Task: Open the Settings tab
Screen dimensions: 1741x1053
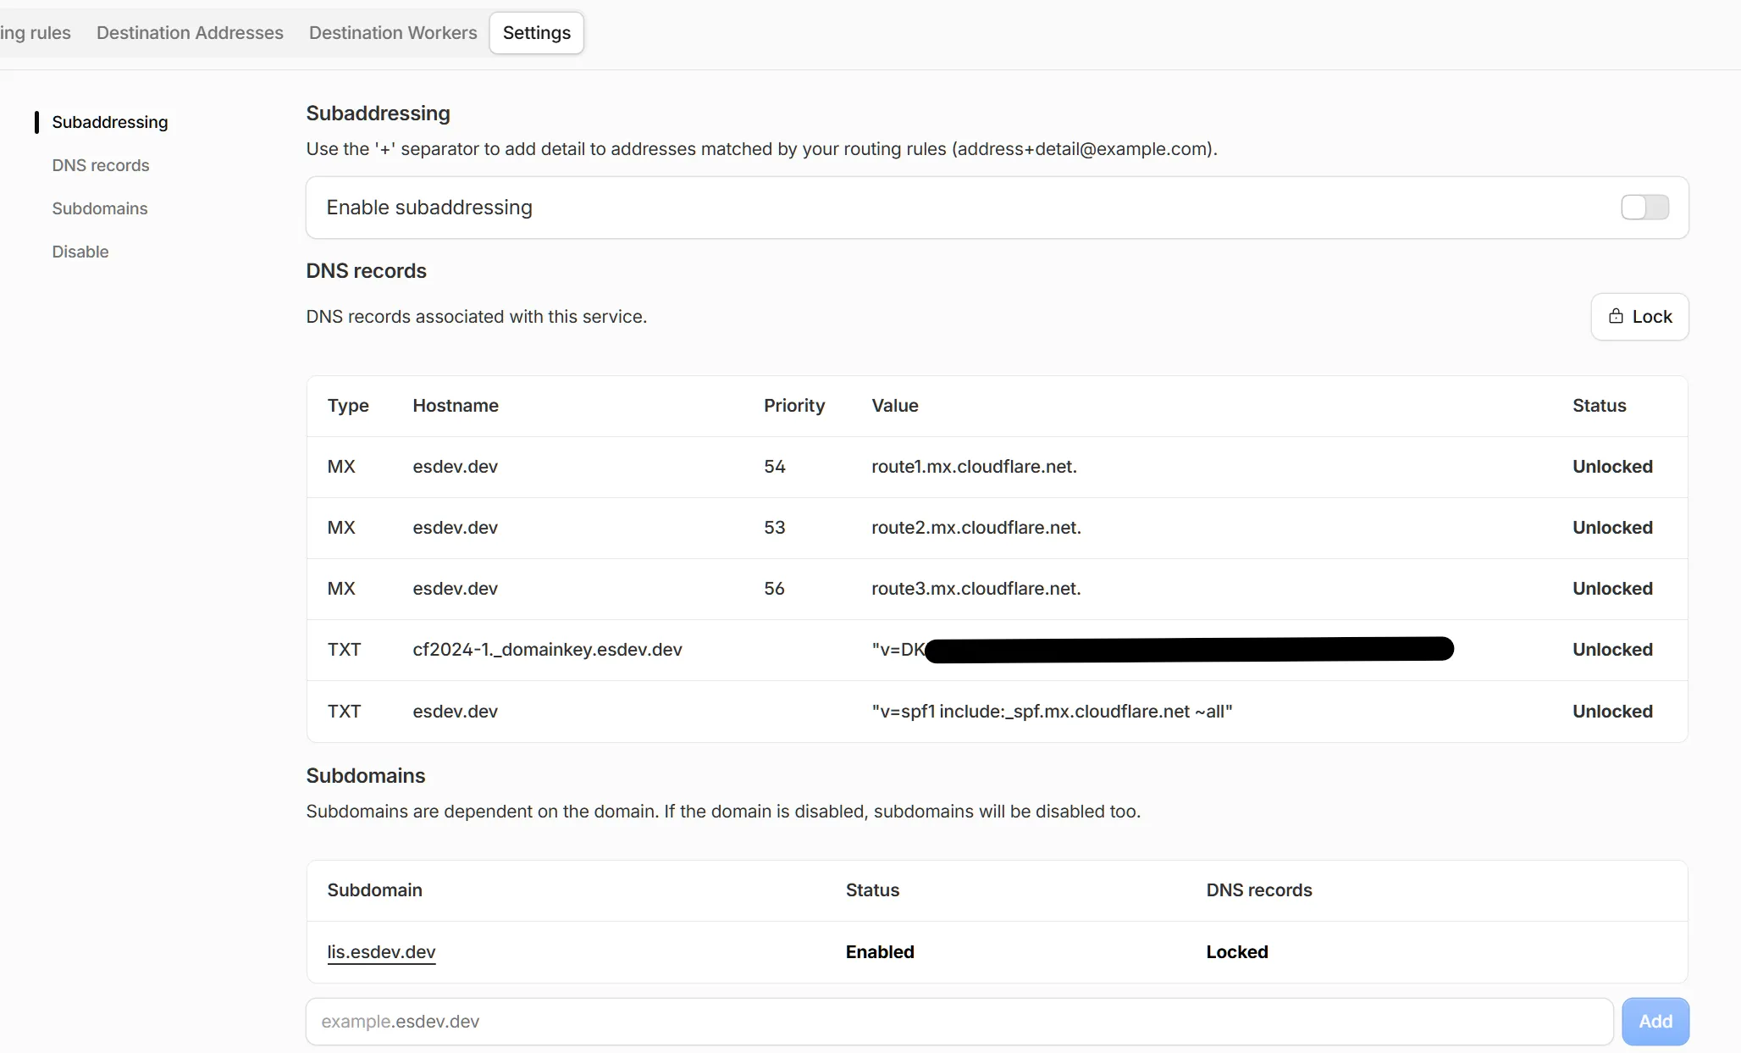Action: point(536,32)
